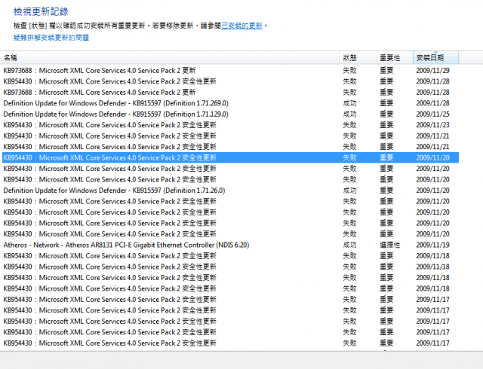Click the 2009/11/23 date cell
The width and height of the screenshot is (483, 369).
point(432,125)
